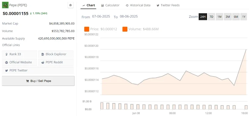Open the Historical Data tab
Viewport: 249px width, 116px height.
click(138, 5)
